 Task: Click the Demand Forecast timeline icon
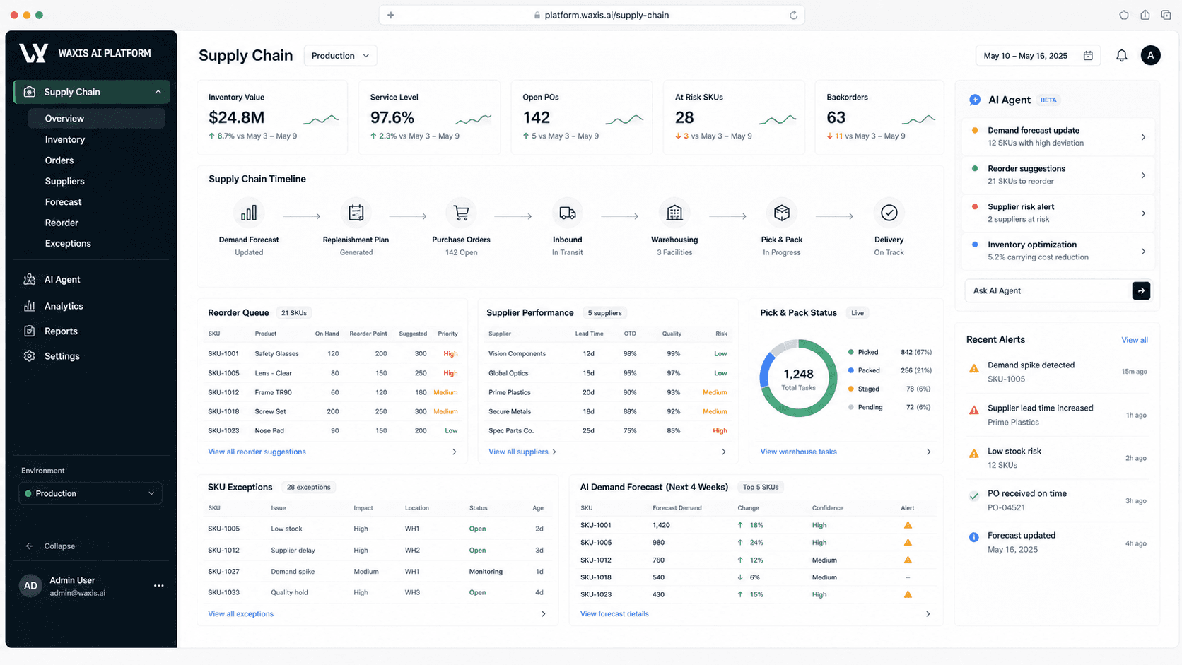coord(249,213)
